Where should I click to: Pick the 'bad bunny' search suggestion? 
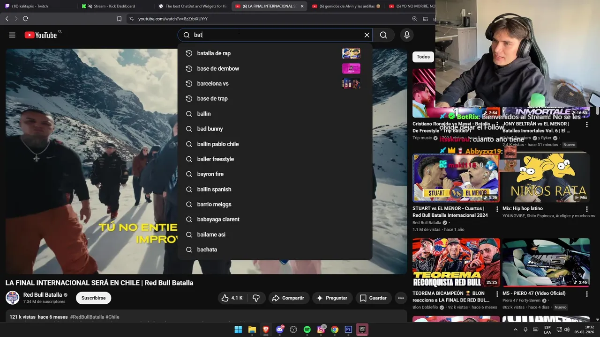click(x=275, y=129)
